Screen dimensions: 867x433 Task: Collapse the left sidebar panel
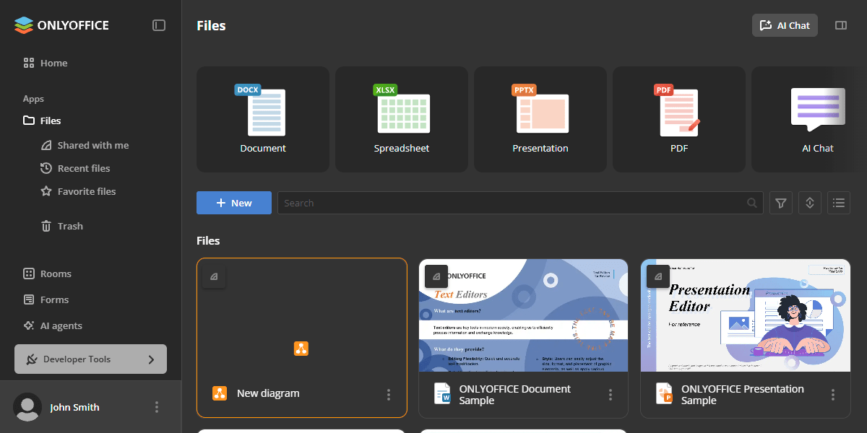click(x=159, y=25)
